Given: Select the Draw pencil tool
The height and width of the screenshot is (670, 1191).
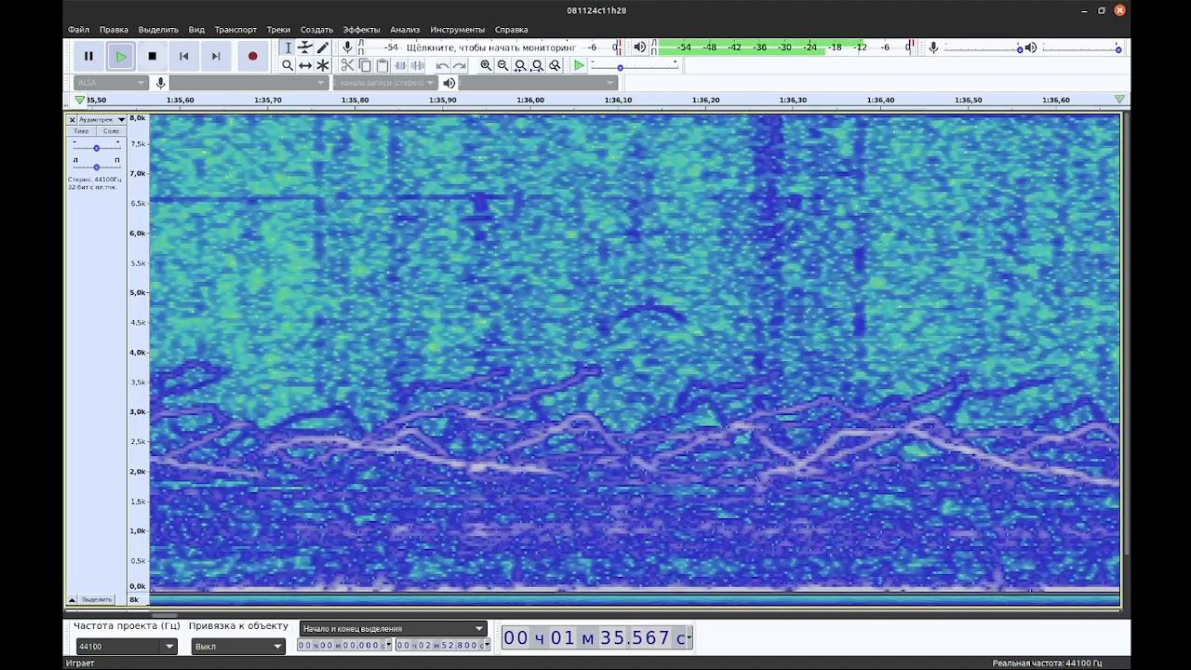Looking at the screenshot, I should coord(323,47).
